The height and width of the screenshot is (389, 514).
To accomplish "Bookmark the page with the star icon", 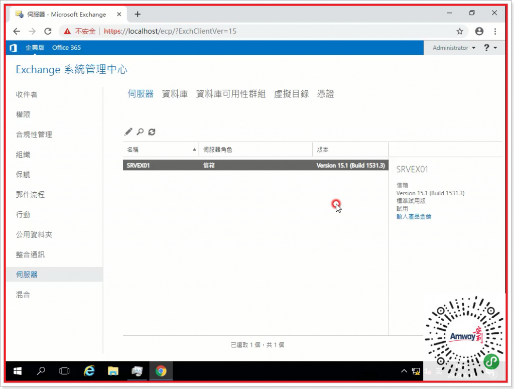I will coord(460,31).
